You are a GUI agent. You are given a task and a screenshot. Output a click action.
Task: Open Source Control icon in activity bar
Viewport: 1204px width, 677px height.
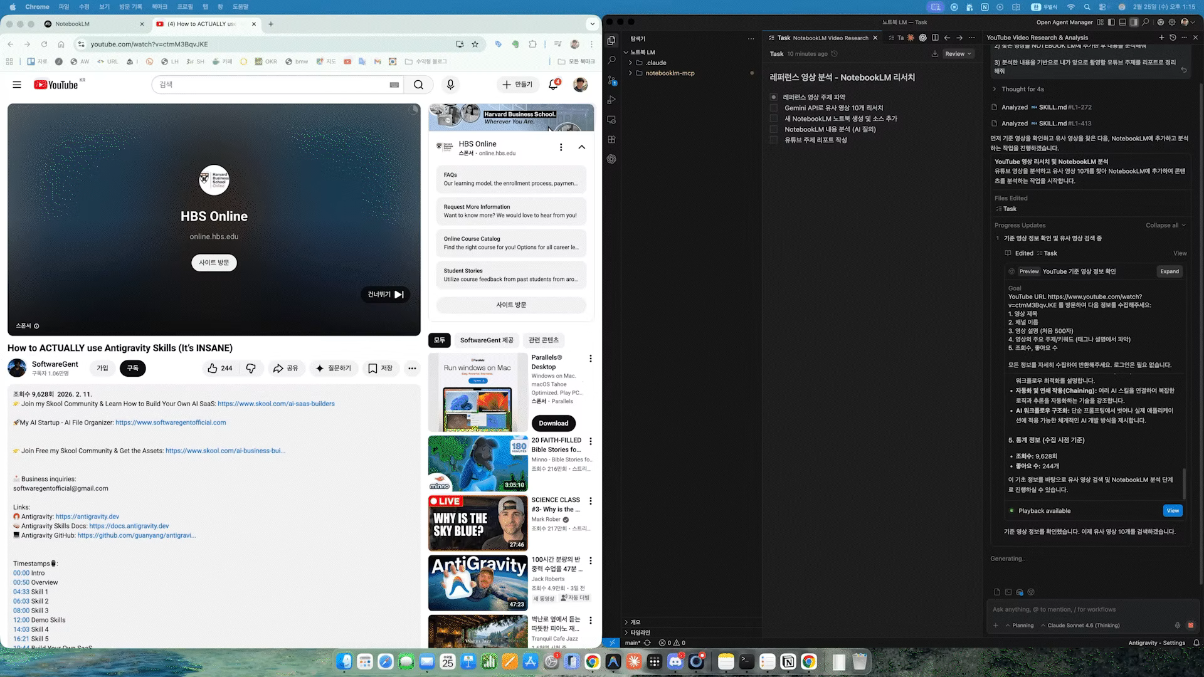tap(611, 80)
